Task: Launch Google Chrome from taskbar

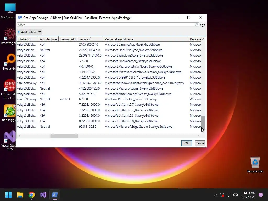Action: point(32,195)
